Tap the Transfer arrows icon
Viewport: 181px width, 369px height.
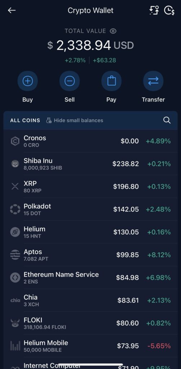(x=153, y=81)
